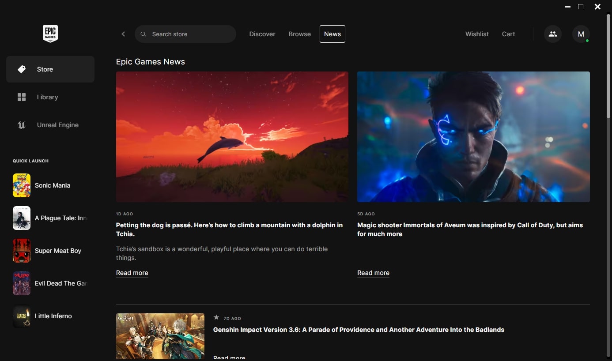
Task: Select the News tab
Action: pos(332,34)
